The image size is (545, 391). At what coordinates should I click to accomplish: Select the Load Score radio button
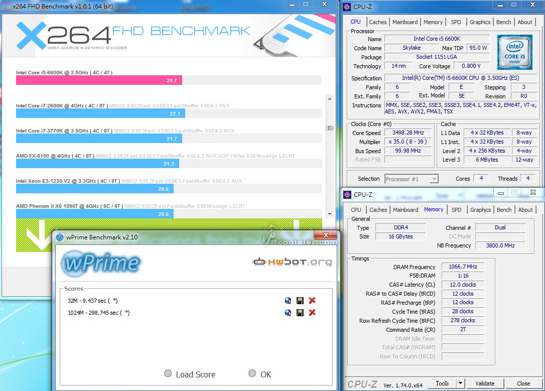[x=168, y=374]
